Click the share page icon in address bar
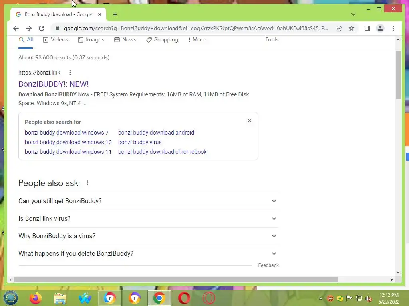This screenshot has height=306, width=409. click(339, 28)
